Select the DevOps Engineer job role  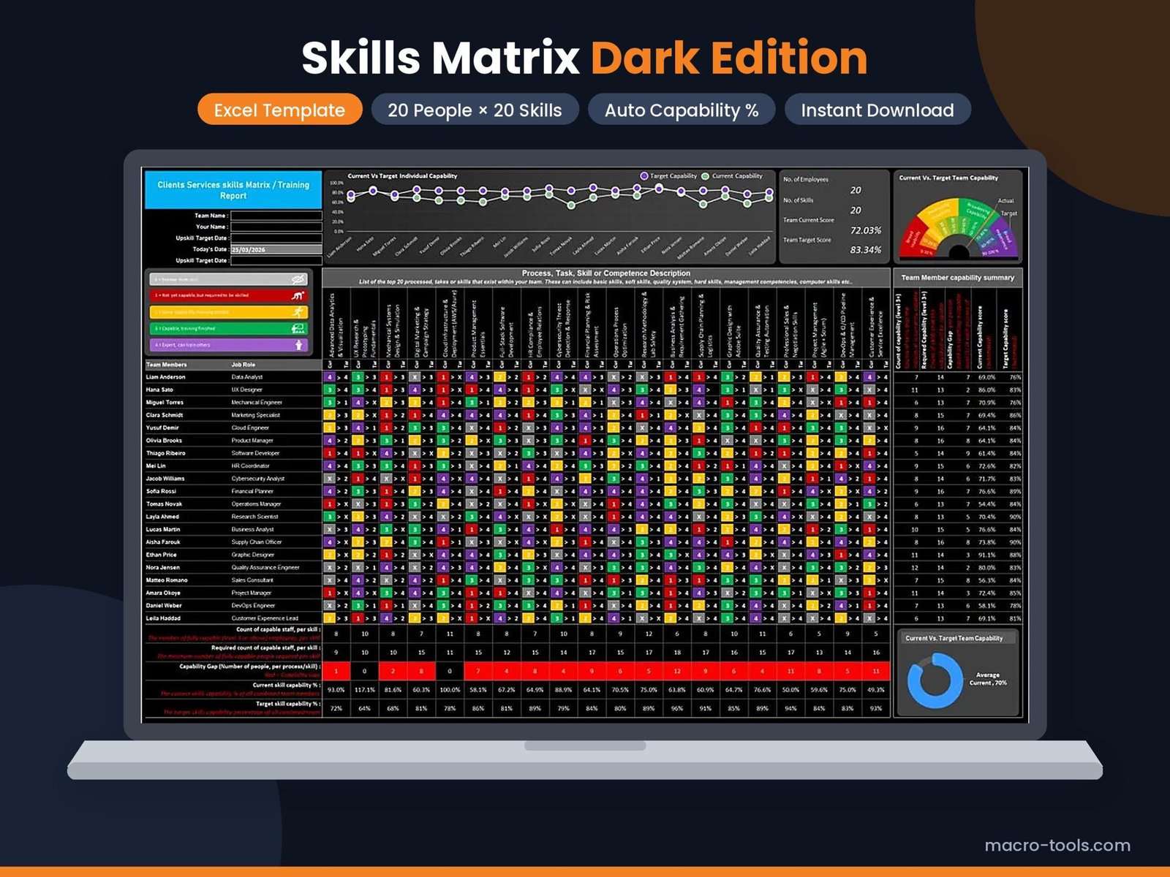253,605
